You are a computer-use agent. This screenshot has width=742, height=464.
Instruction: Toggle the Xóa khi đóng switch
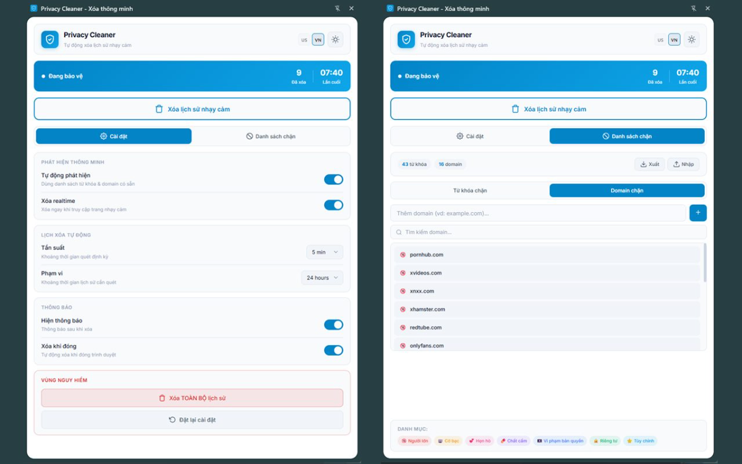[x=333, y=350]
